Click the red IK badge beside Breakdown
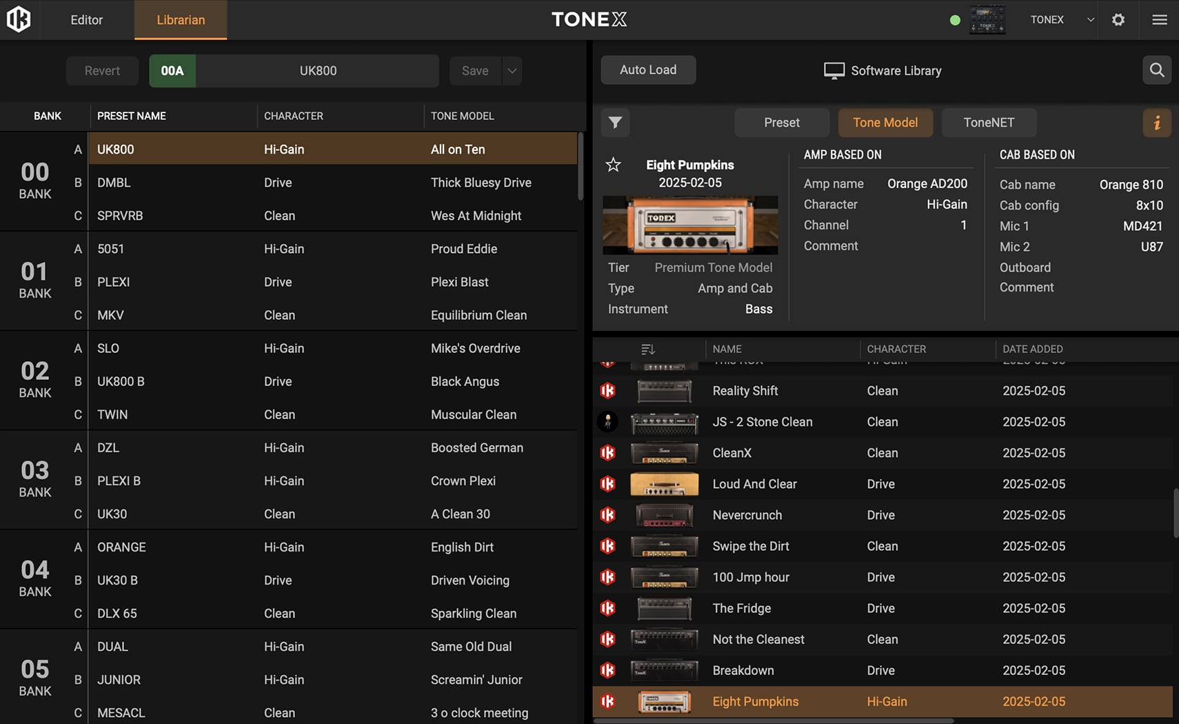1179x724 pixels. click(607, 670)
